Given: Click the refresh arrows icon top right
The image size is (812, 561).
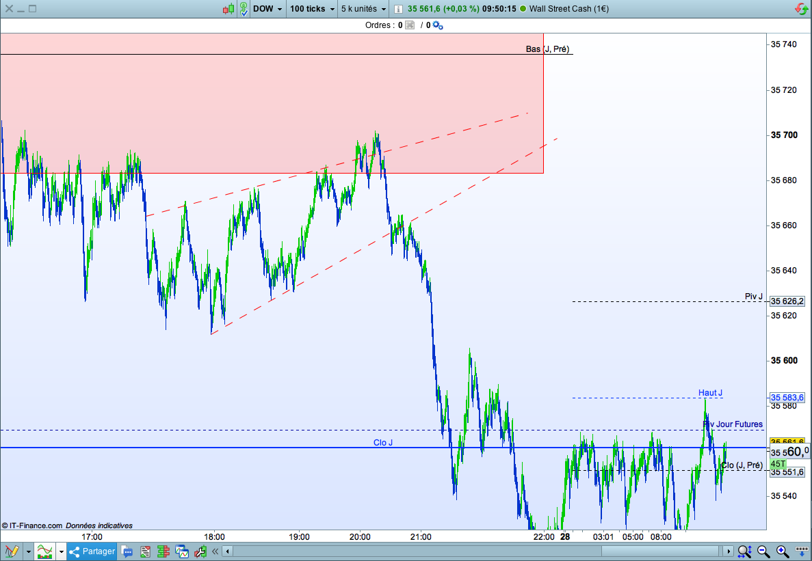Looking at the screenshot, I should click(x=801, y=9).
